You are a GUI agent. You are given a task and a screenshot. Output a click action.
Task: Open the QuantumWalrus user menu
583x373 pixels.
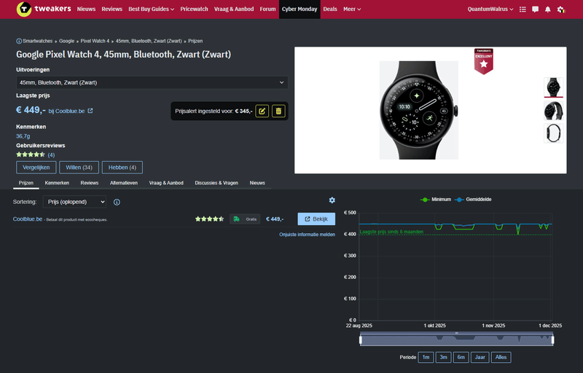click(x=490, y=9)
